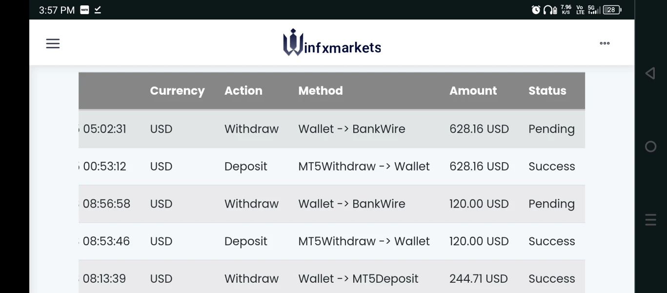Viewport: 667px width, 293px height.
Task: Open Android recent apps button
Action: tap(650, 220)
